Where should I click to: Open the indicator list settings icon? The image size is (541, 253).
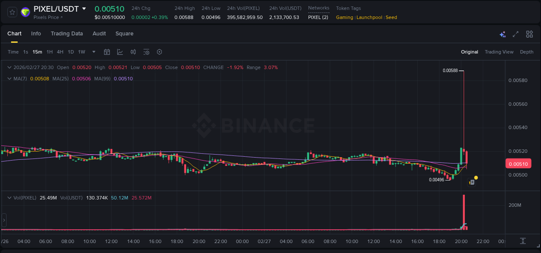pos(146,52)
